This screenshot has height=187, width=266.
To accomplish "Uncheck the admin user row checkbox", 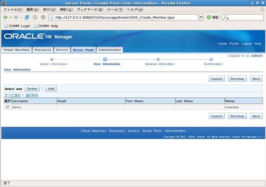I will (8, 107).
